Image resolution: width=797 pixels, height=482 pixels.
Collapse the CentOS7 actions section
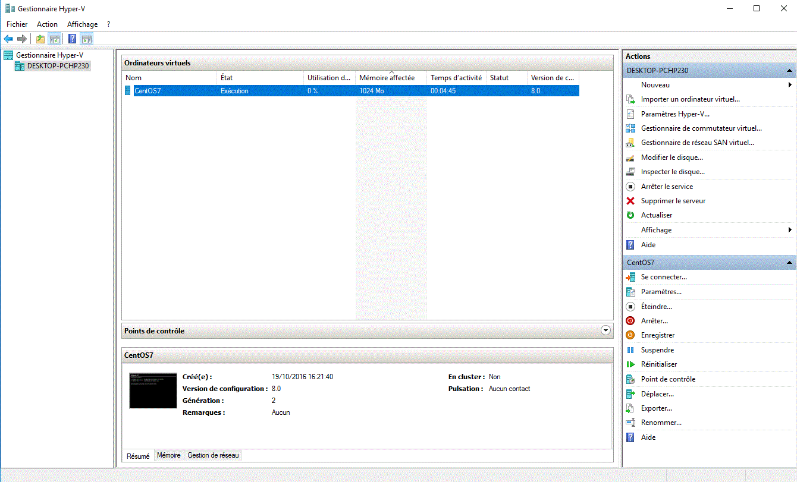(x=789, y=263)
